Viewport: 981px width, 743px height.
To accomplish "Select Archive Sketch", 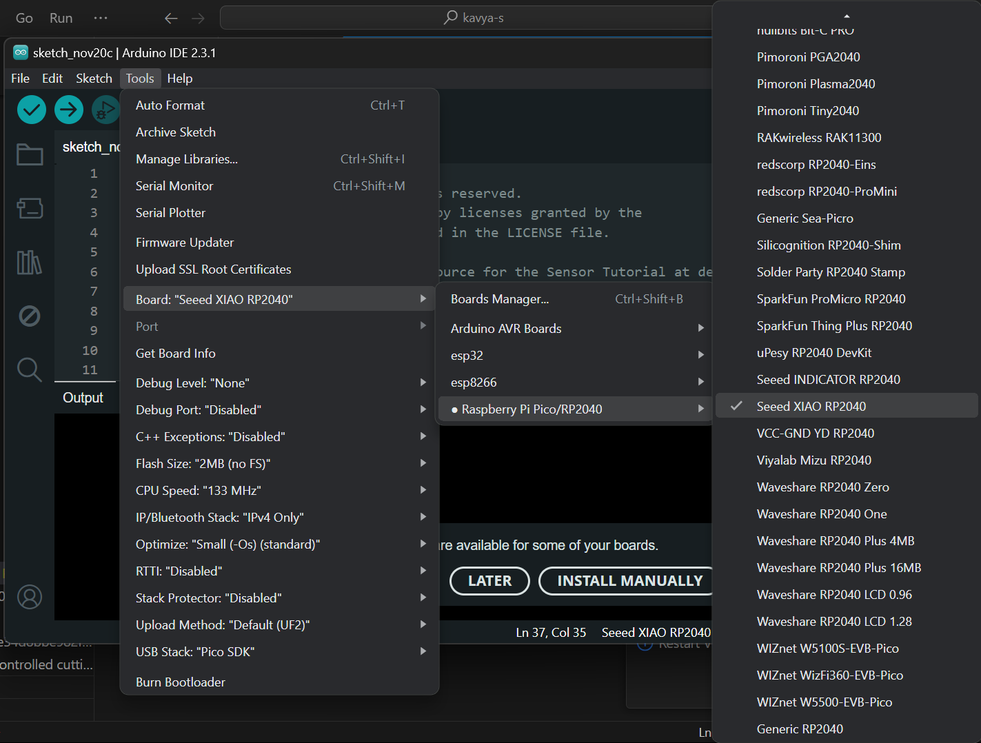I will [279, 132].
